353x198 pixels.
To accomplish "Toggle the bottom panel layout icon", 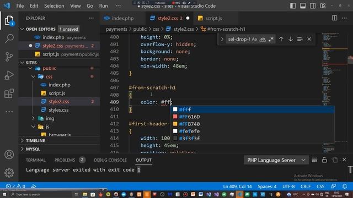I will coord(303,6).
